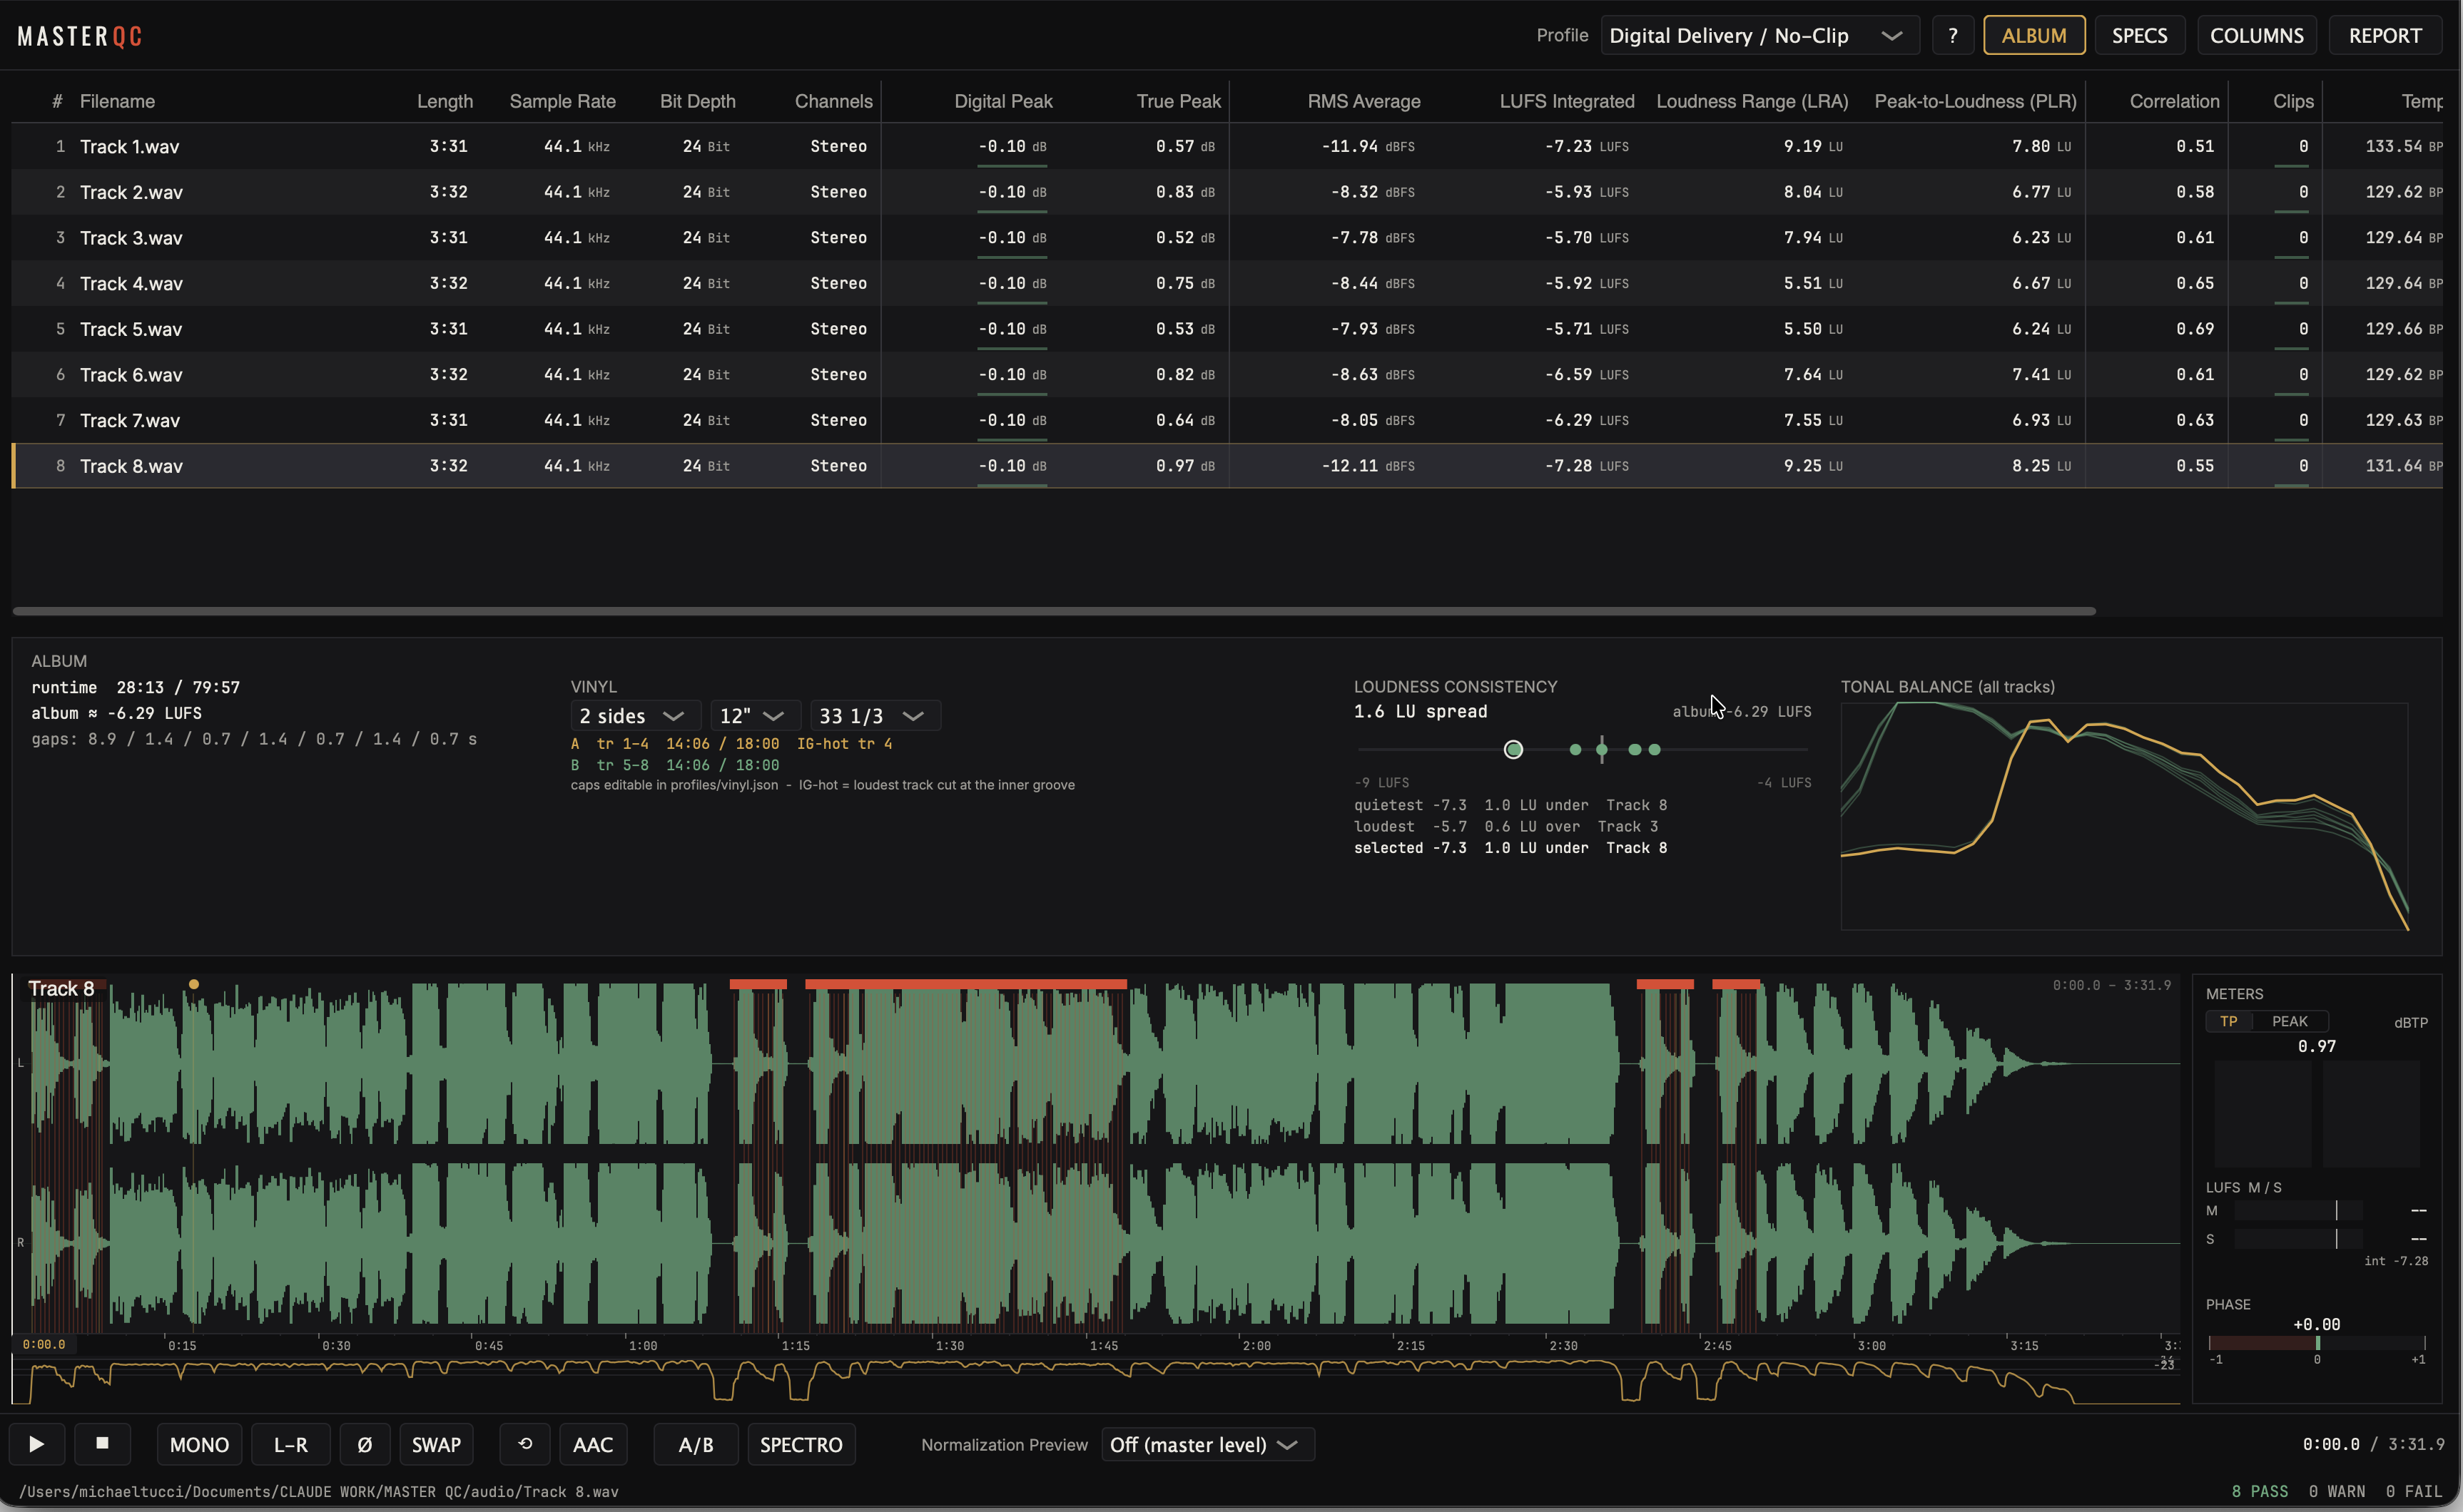This screenshot has width=2463, height=1512.
Task: Click the long red clip region bar
Action: click(965, 985)
